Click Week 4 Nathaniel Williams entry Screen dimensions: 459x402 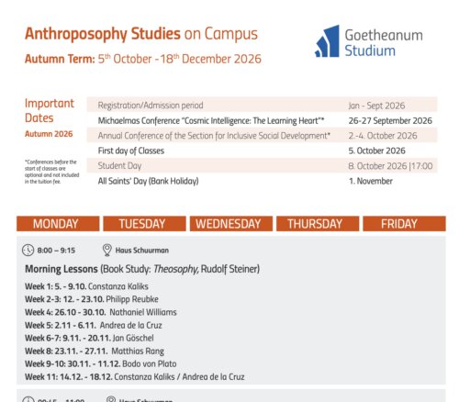(101, 312)
